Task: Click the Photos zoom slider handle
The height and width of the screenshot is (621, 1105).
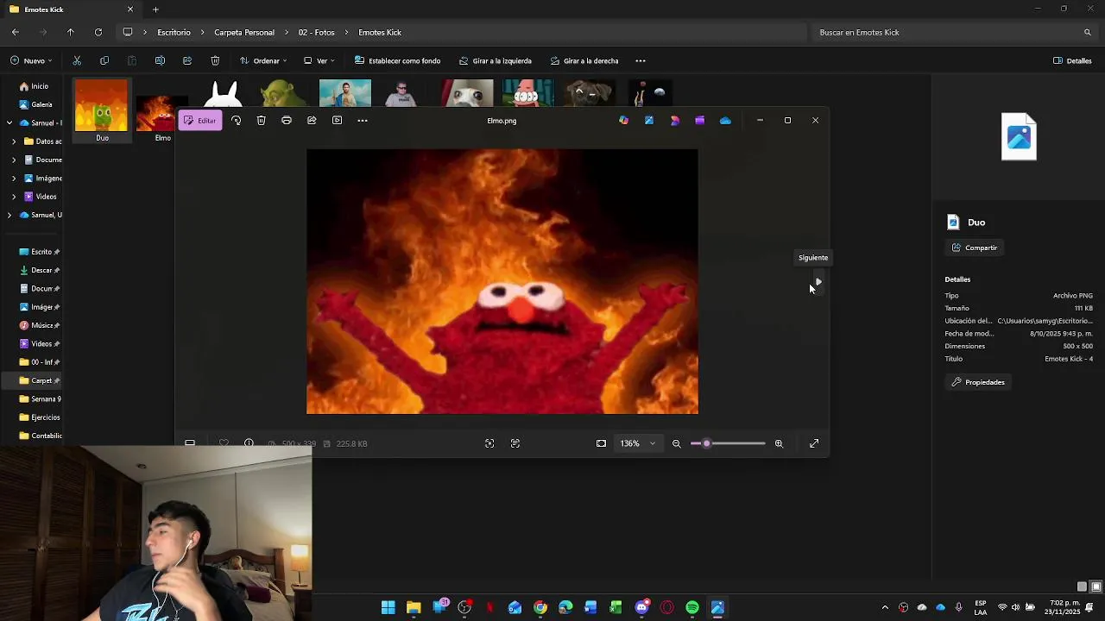Action: point(706,443)
